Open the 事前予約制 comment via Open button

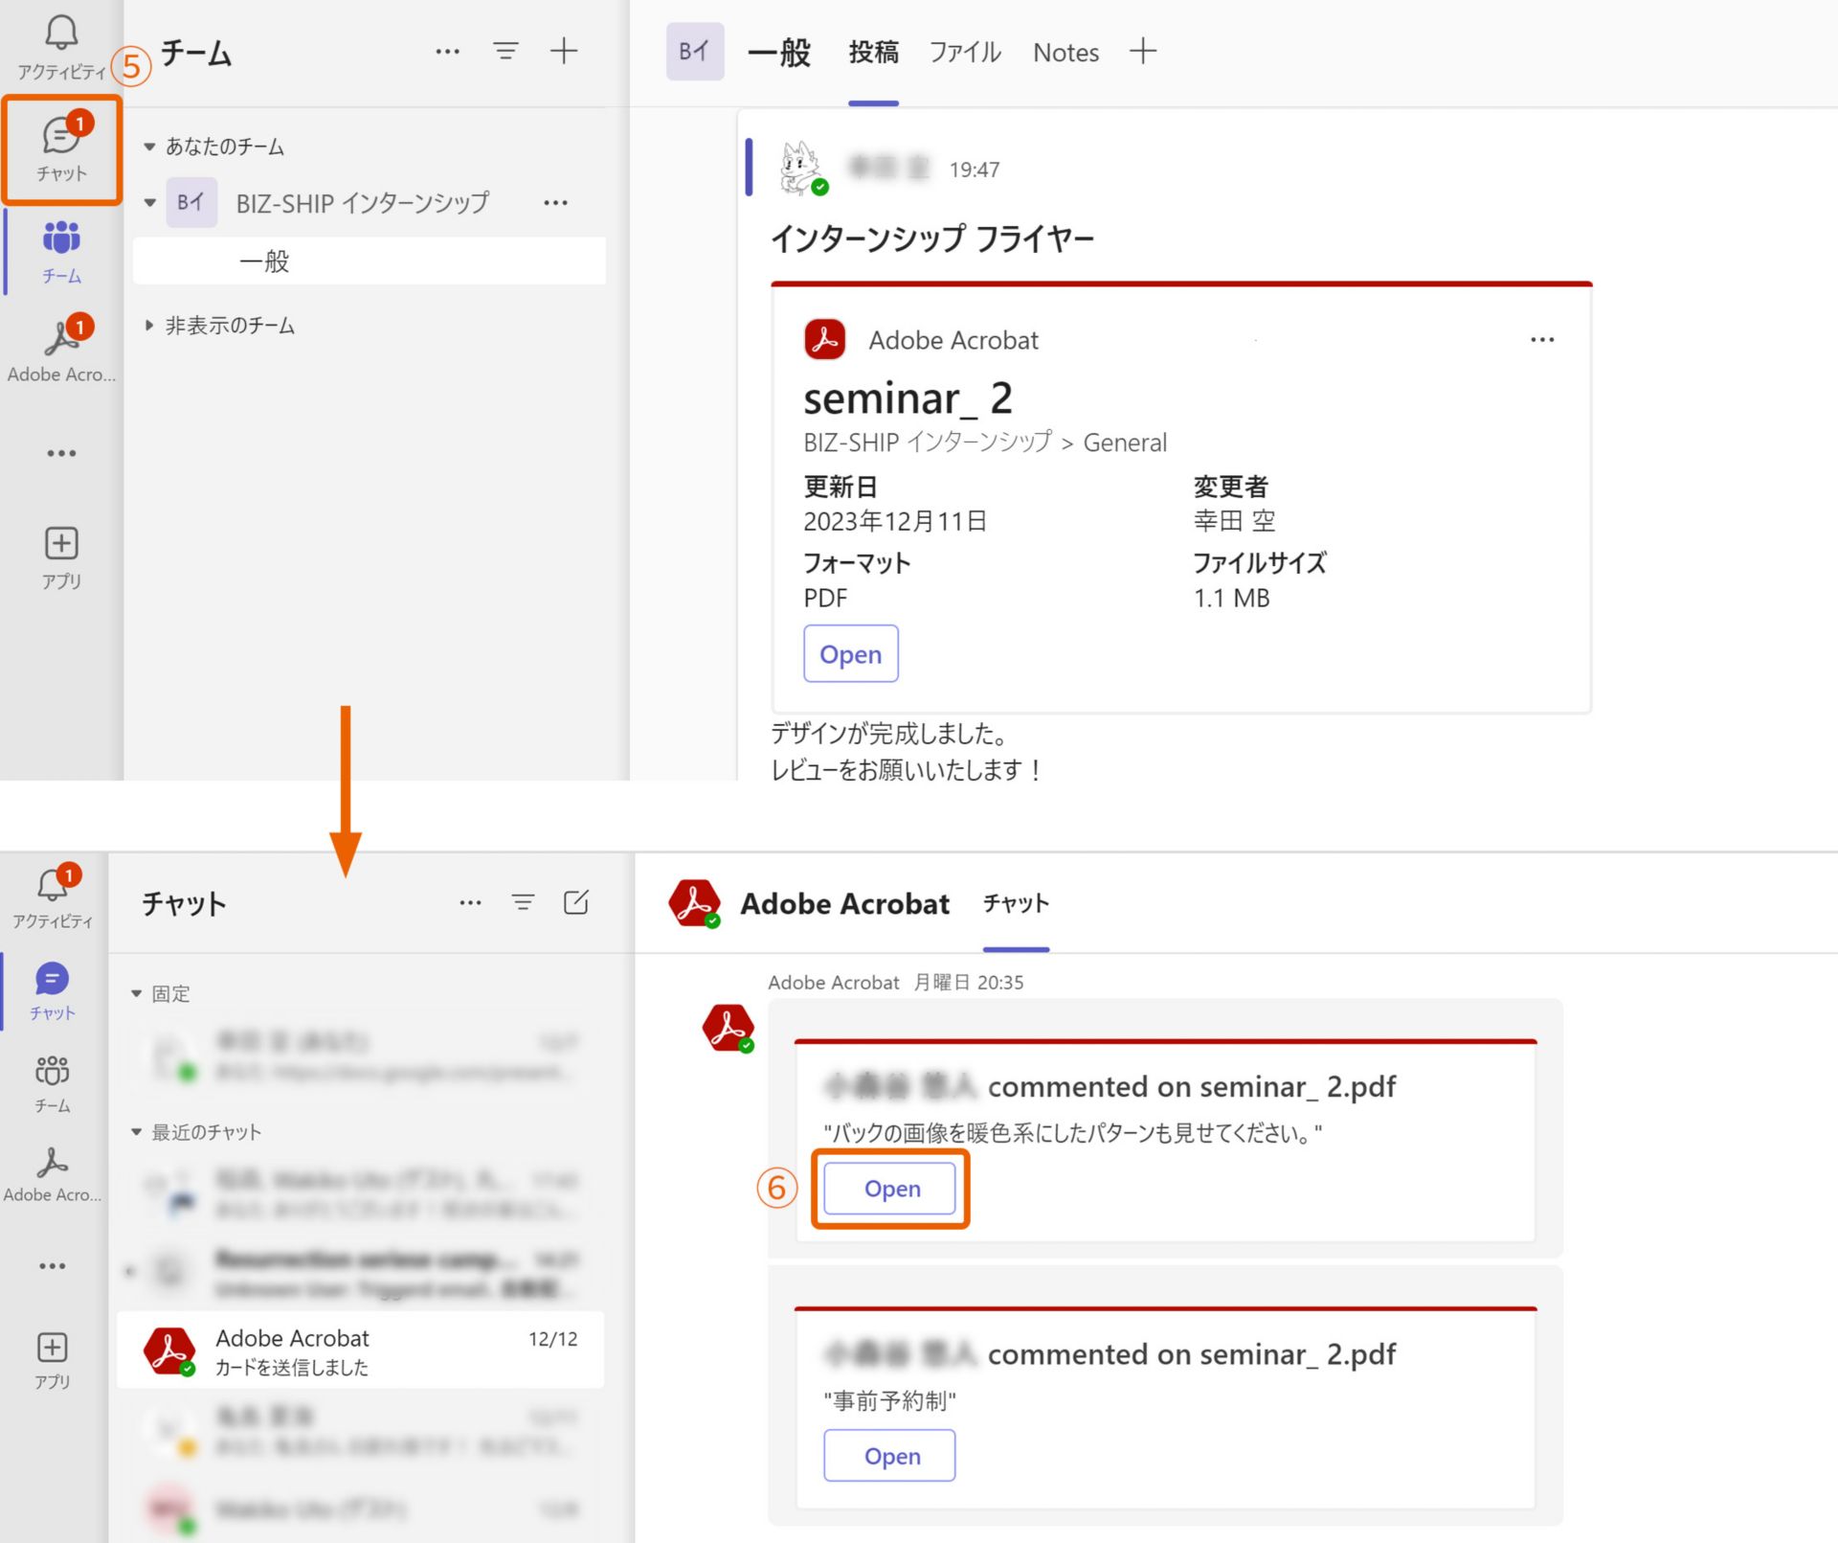(889, 1456)
